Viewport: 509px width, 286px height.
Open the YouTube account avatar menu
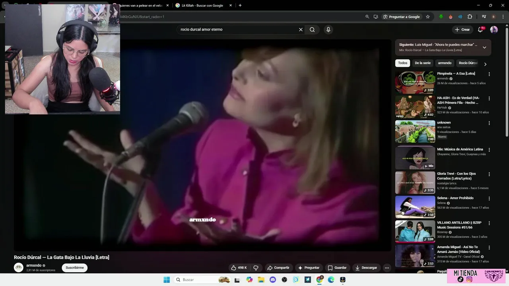494,29
